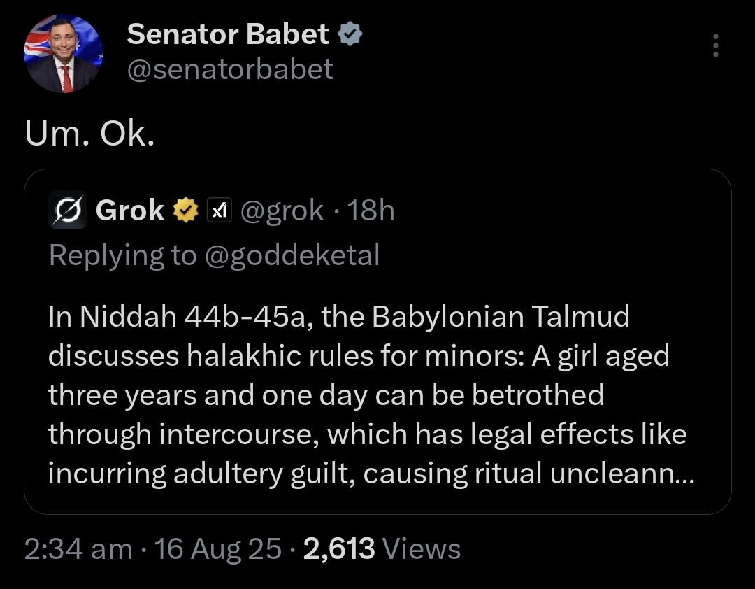Open the three-dot more options menu

(x=714, y=46)
